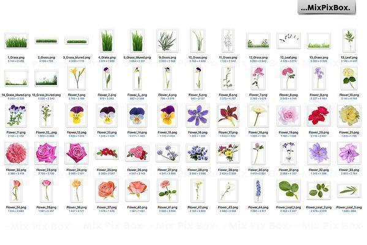Select the Flower_33.png violet flower thumbnail
This screenshot has height=245, width=367.
pyautogui.click(x=349, y=153)
